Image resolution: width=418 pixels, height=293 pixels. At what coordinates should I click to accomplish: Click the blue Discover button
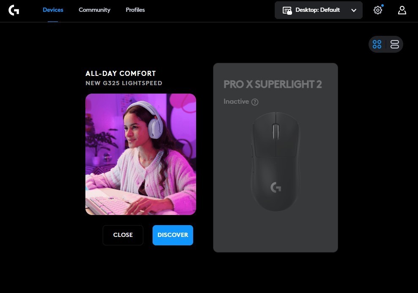[x=173, y=235]
